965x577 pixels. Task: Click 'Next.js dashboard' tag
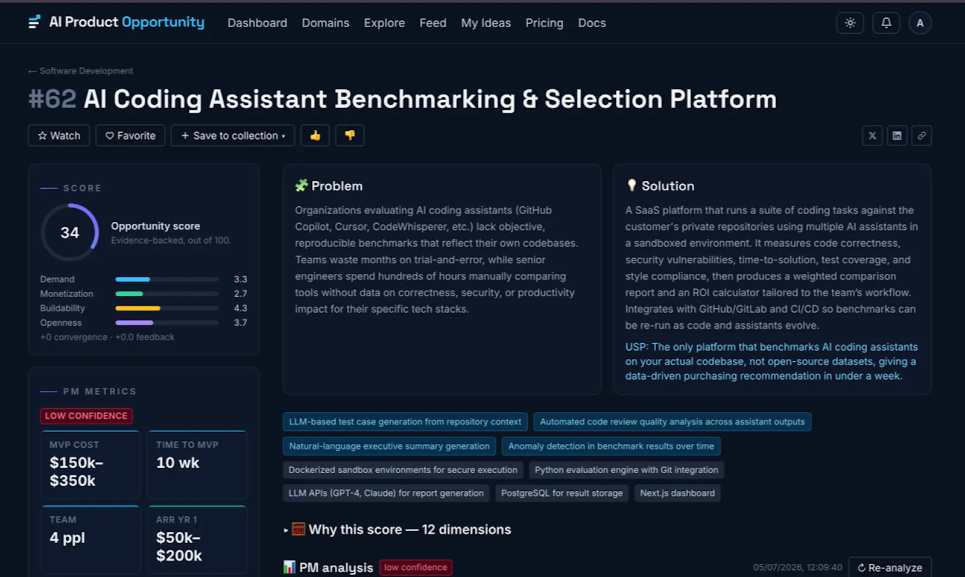[677, 493]
